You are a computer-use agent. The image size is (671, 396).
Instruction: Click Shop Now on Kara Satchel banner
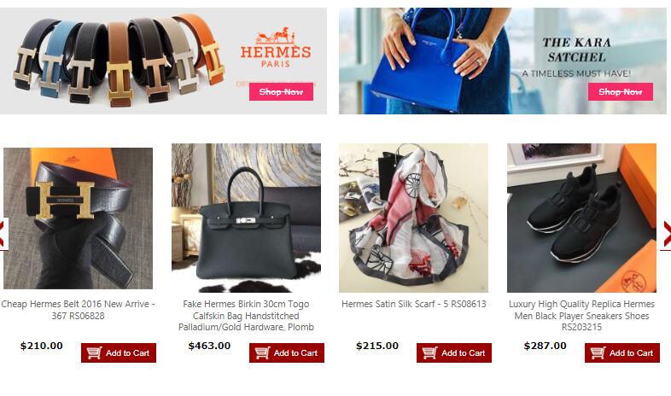coord(620,92)
